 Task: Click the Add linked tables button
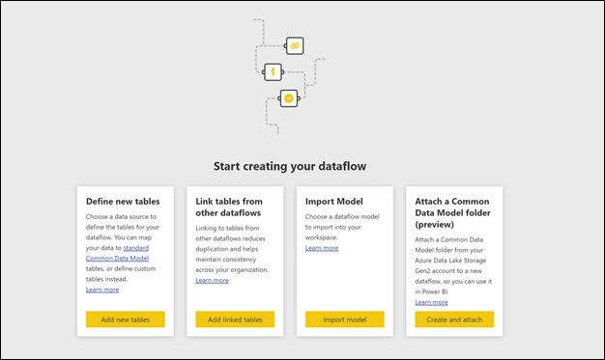(235, 319)
